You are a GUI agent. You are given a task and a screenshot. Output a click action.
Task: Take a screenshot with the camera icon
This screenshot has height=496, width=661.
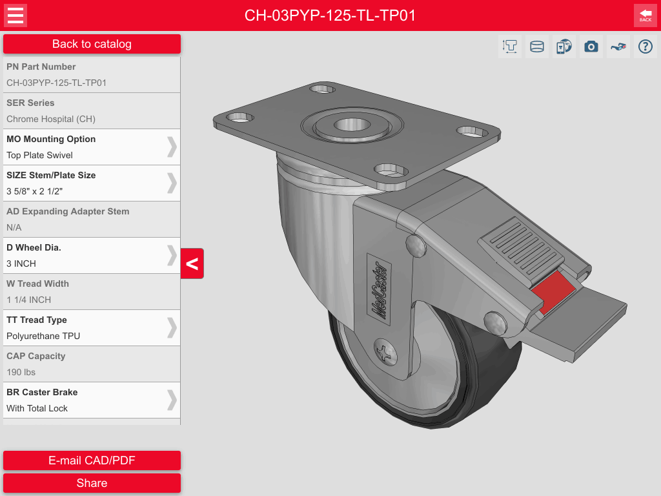click(591, 46)
